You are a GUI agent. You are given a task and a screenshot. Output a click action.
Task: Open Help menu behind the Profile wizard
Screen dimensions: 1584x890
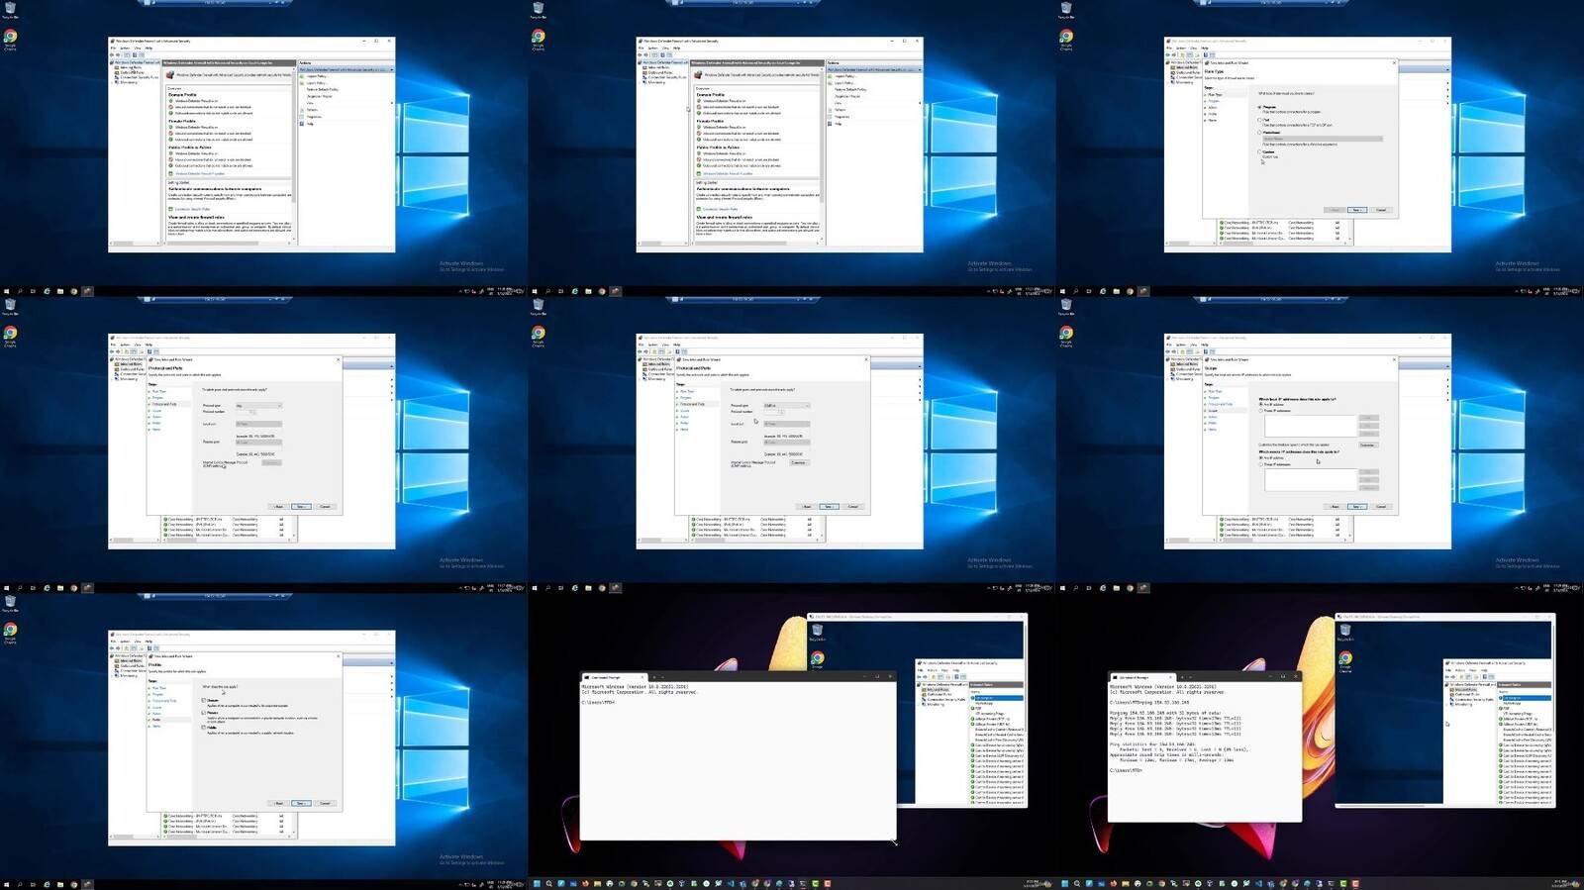tap(148, 641)
